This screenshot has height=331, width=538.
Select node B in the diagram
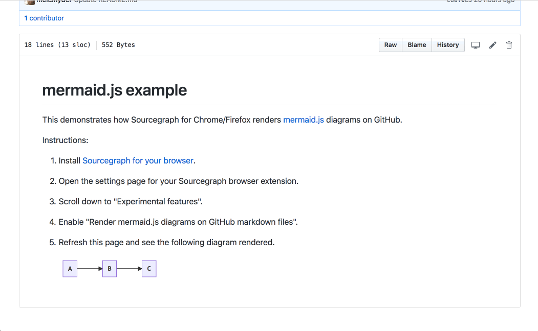110,269
